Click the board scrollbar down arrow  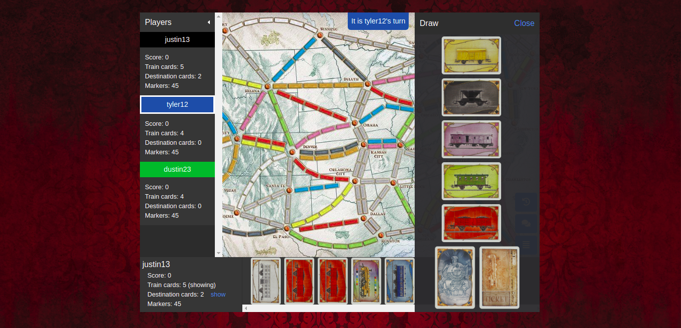coord(218,254)
